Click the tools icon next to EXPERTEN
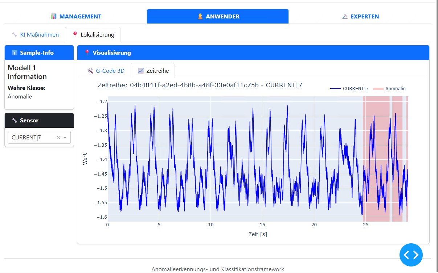438x273 pixels. pyautogui.click(x=345, y=16)
